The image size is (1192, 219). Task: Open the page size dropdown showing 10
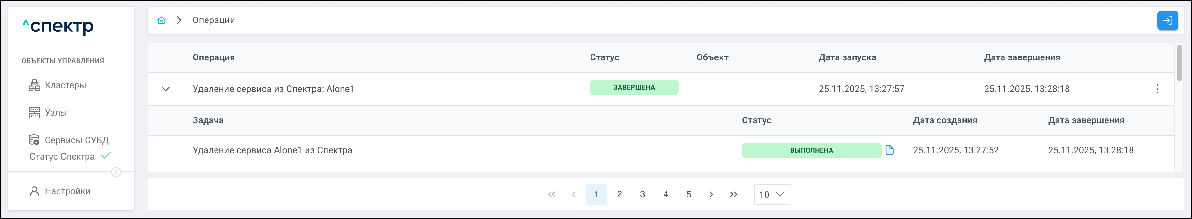pyautogui.click(x=772, y=195)
